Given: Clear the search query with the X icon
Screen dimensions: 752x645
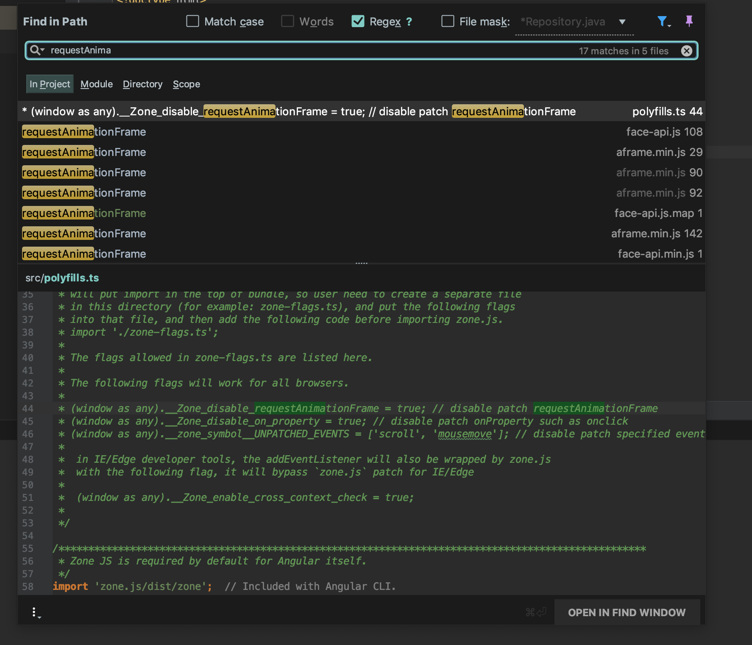Looking at the screenshot, I should 687,50.
